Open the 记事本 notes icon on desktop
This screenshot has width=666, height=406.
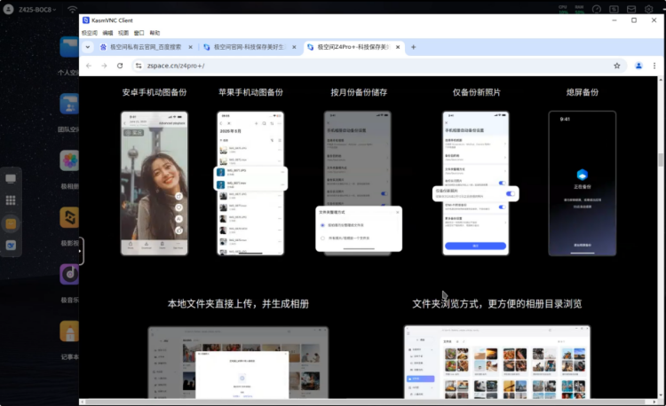point(69,332)
